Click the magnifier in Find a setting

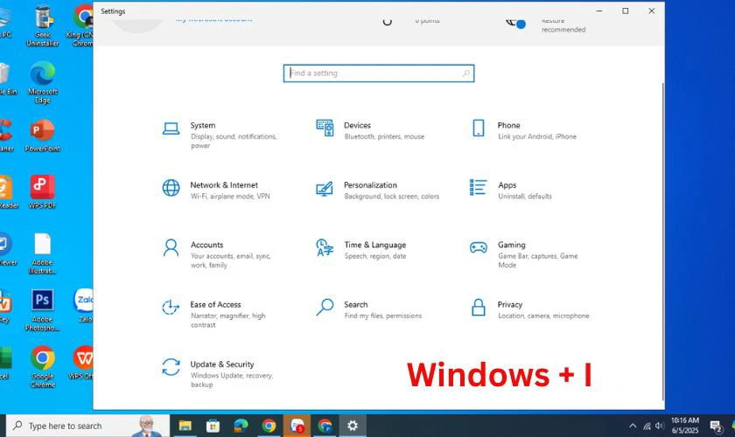465,73
